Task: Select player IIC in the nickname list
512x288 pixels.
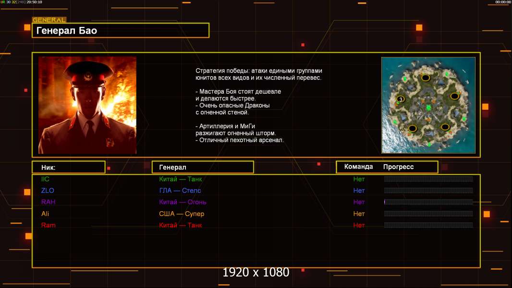Action: 45,179
